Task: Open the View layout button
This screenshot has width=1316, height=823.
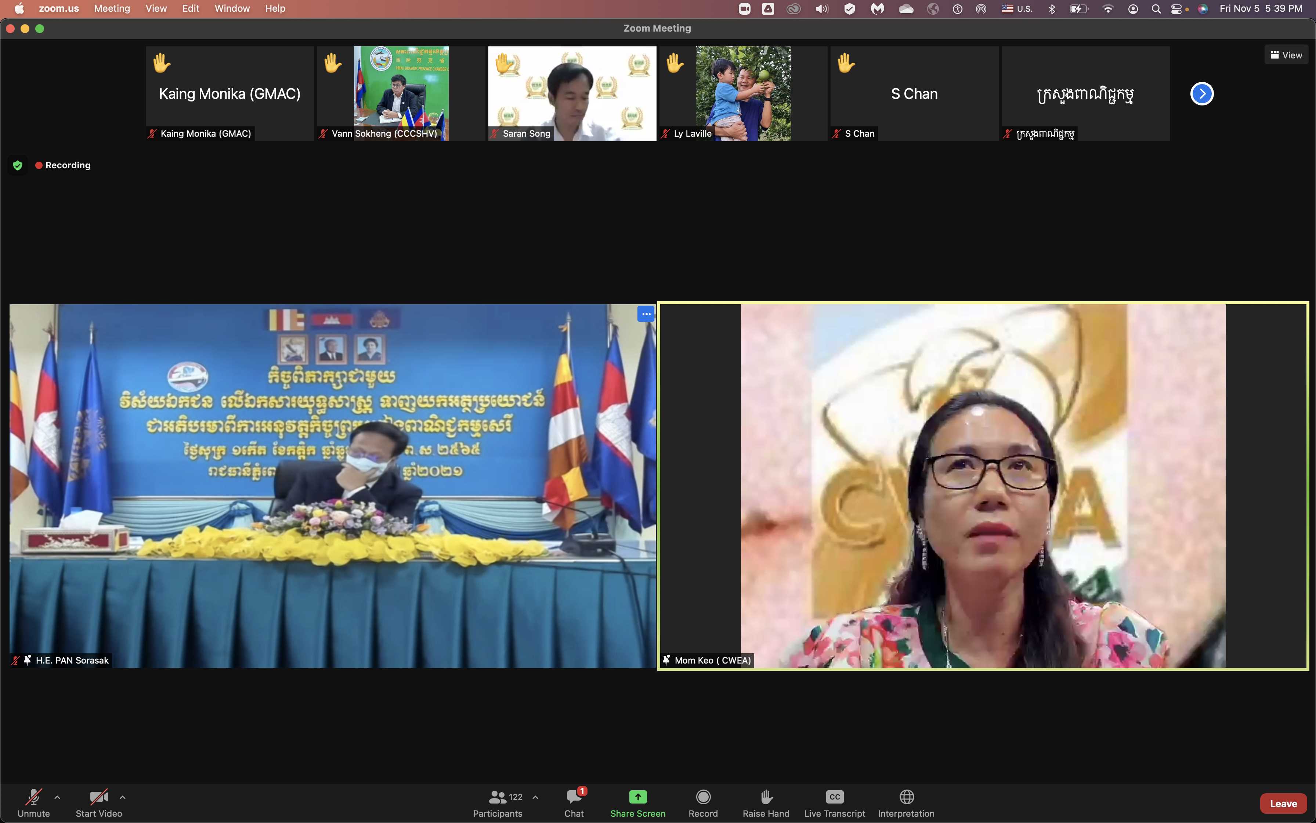Action: [x=1286, y=55]
